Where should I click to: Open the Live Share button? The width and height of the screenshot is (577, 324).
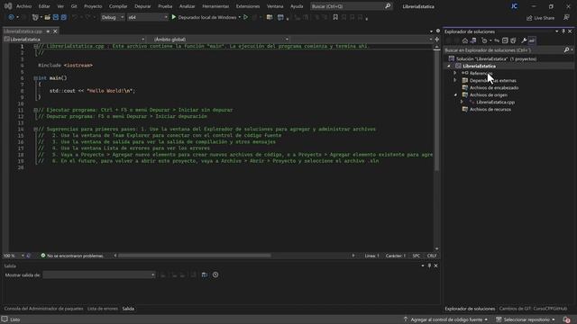coord(540,18)
